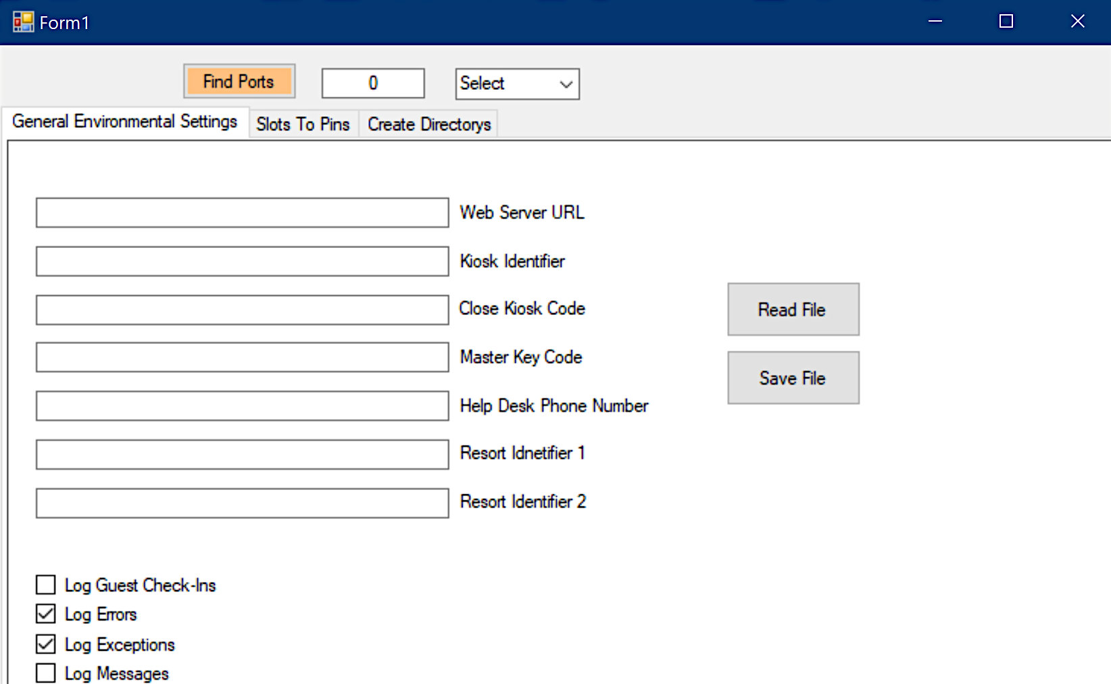Select the General Environmental Settings tab

pyautogui.click(x=125, y=122)
